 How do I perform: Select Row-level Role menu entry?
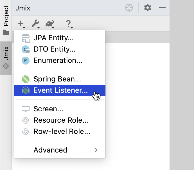pyautogui.click(x=62, y=131)
